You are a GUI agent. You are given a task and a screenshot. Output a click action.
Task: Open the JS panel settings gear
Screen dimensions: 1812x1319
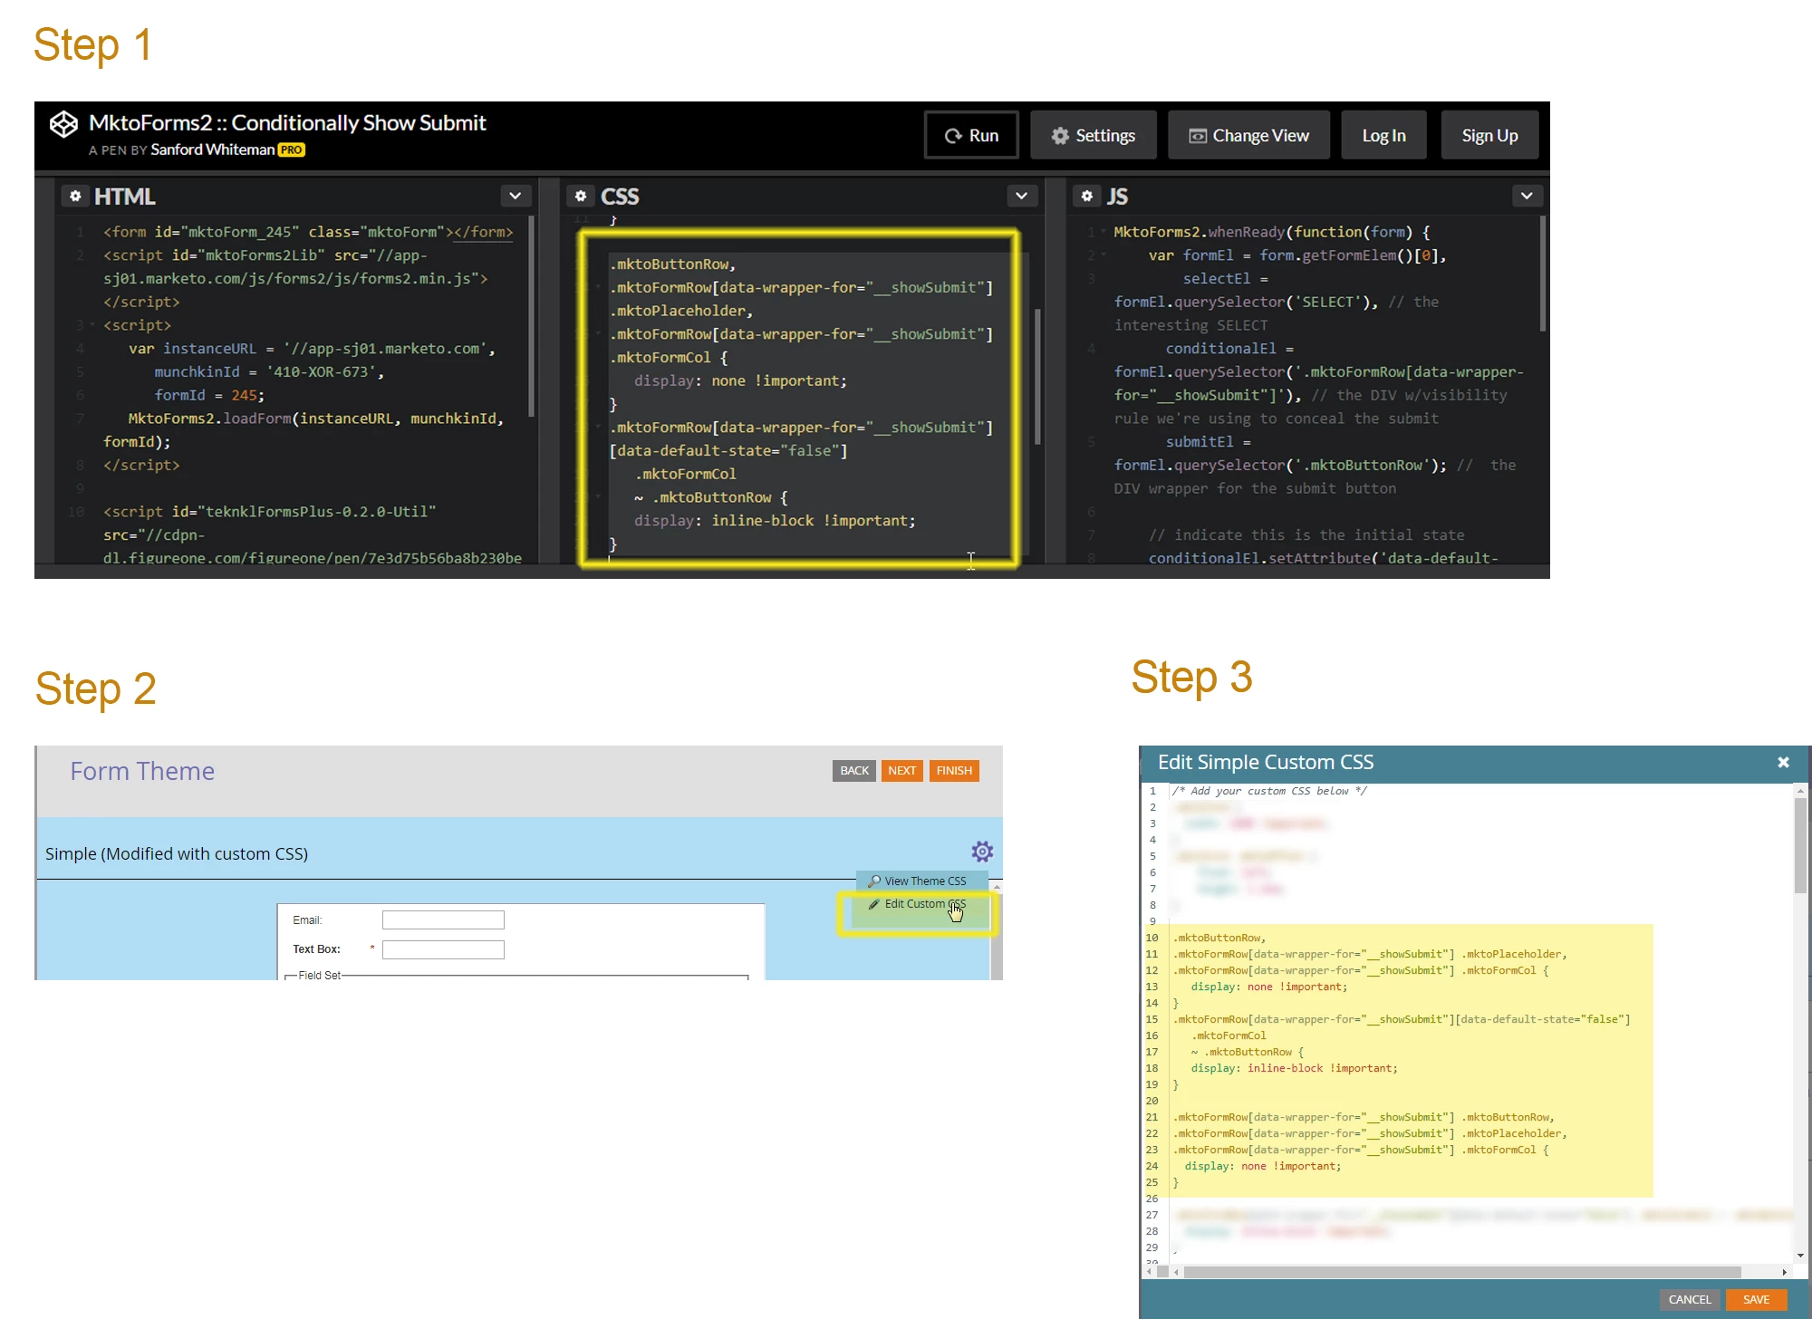pos(1087,196)
